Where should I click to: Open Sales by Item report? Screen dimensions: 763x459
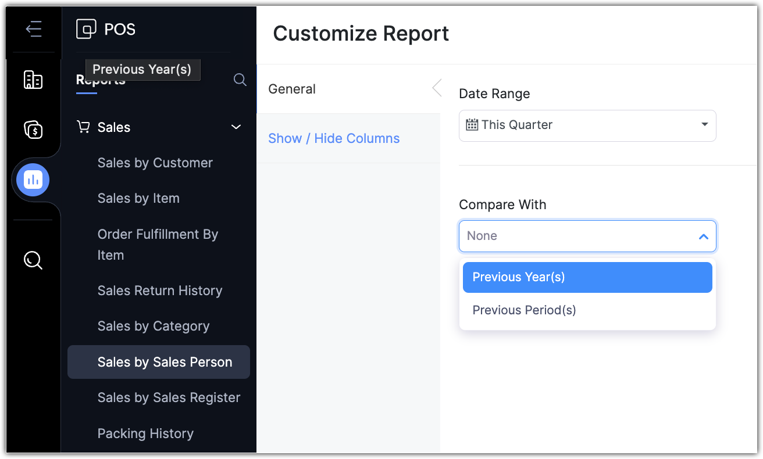coord(138,198)
